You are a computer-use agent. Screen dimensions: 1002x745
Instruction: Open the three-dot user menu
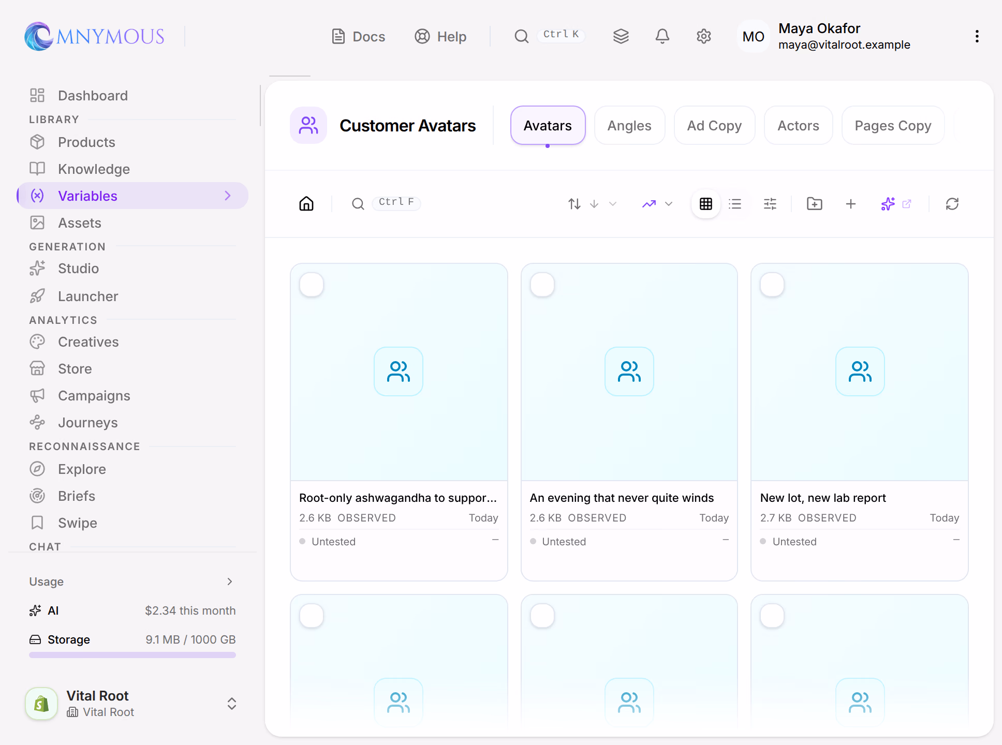pyautogui.click(x=977, y=36)
